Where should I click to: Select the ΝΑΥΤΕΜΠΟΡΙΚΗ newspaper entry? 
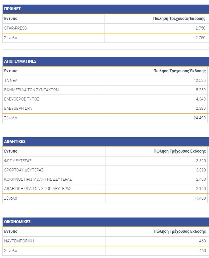click(x=19, y=241)
